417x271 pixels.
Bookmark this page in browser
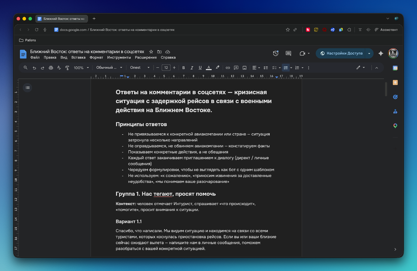287,30
